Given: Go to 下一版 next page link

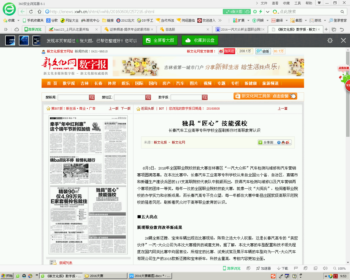Looking at the screenshot, I should [x=126, y=109].
